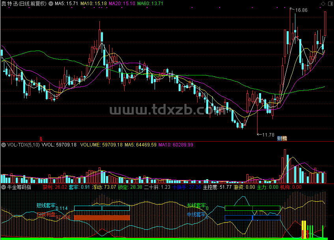334x240 pixels.
Task: Toggle the side panel icon at top right
Action: coord(330,4)
